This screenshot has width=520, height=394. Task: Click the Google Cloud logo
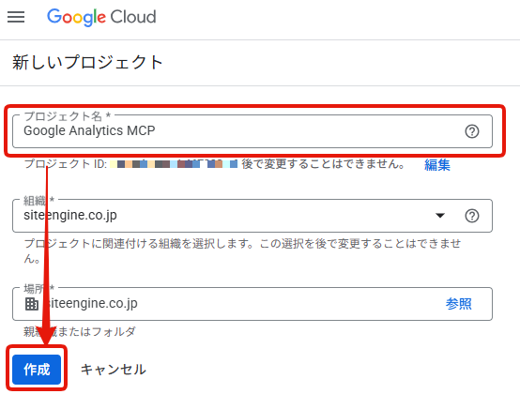pyautogui.click(x=101, y=17)
